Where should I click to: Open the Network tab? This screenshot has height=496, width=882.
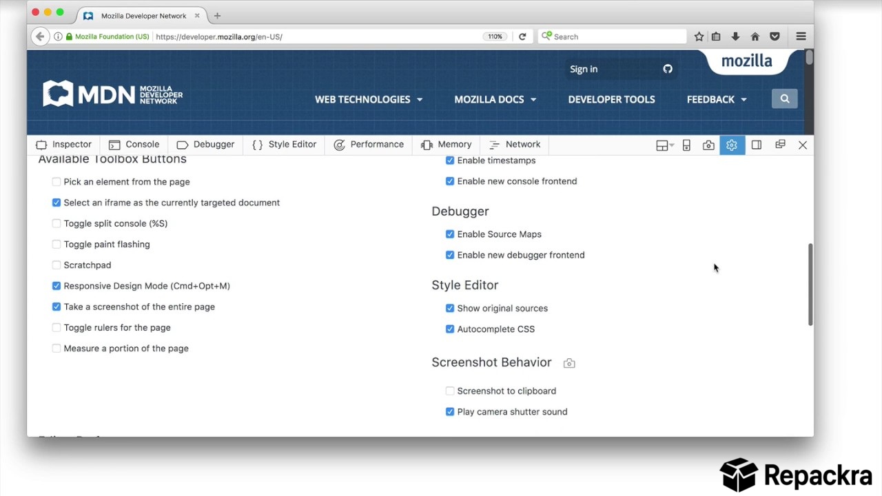point(515,145)
